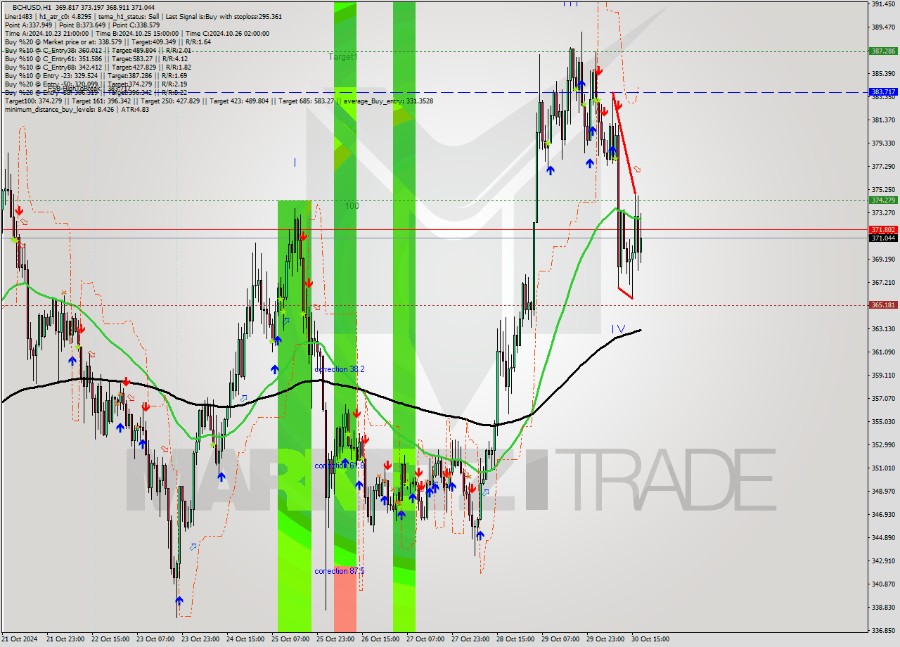Click the green 387.286 price tag
The image size is (900, 647).
coord(883,51)
